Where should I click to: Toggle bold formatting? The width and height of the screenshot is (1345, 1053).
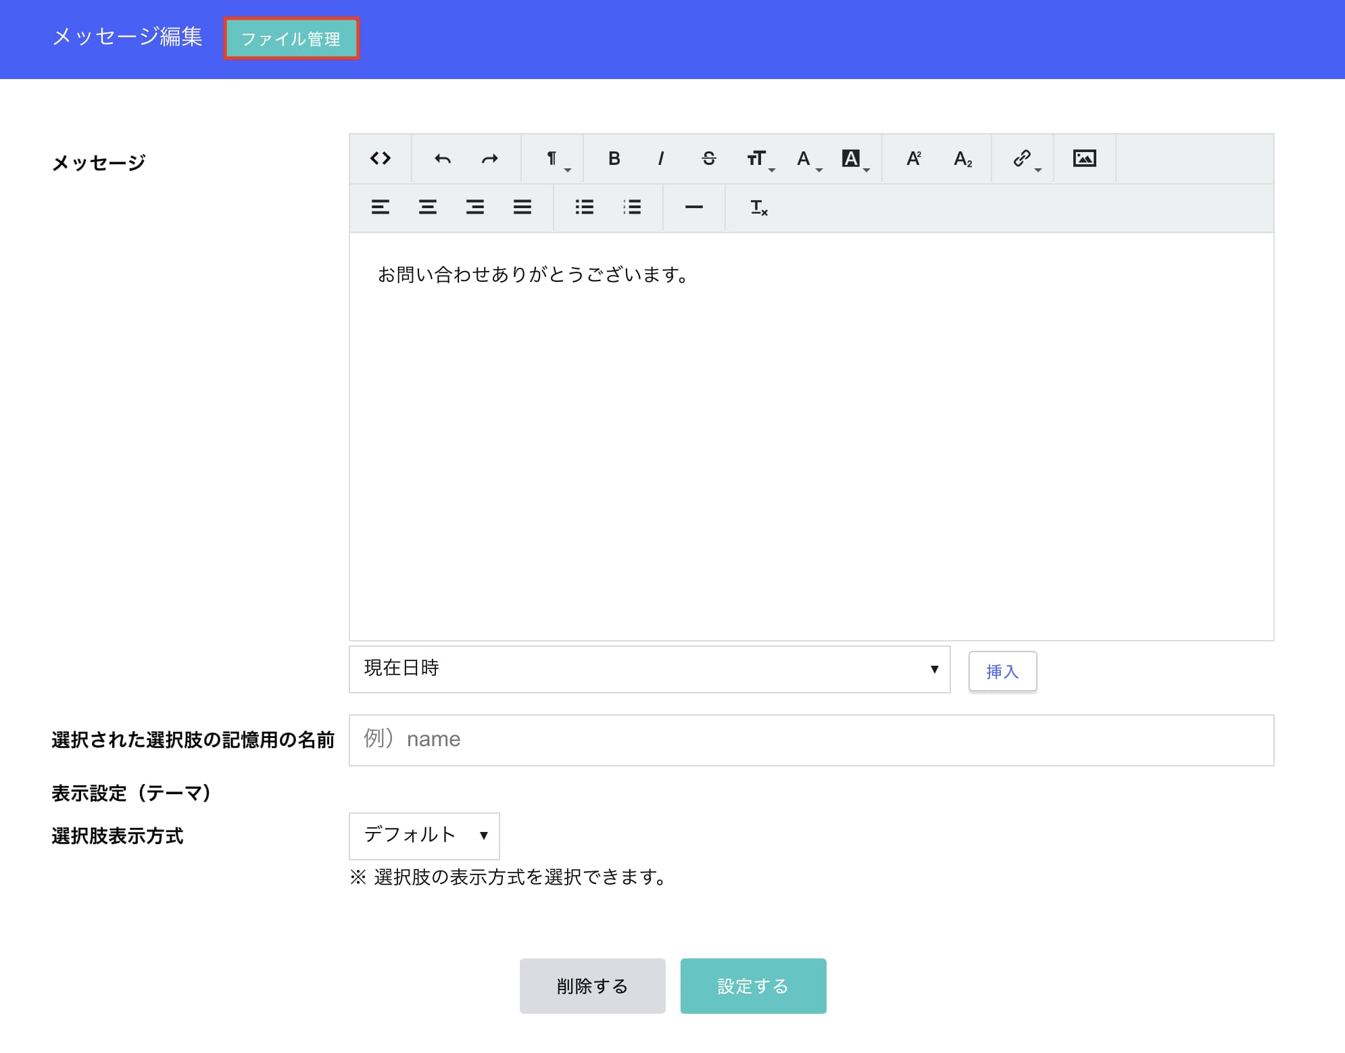614,159
